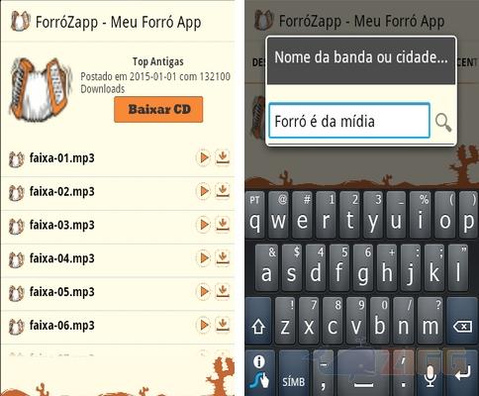Focus the Forró é da mídia search field

(349, 121)
